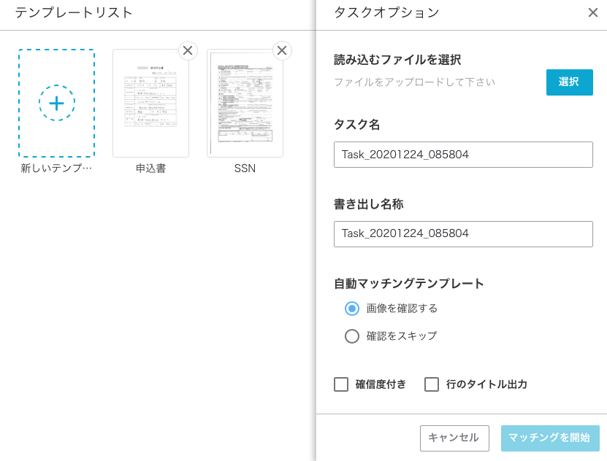Click the 新しいテンプ… label text
This screenshot has width=607, height=461.
[x=56, y=168]
